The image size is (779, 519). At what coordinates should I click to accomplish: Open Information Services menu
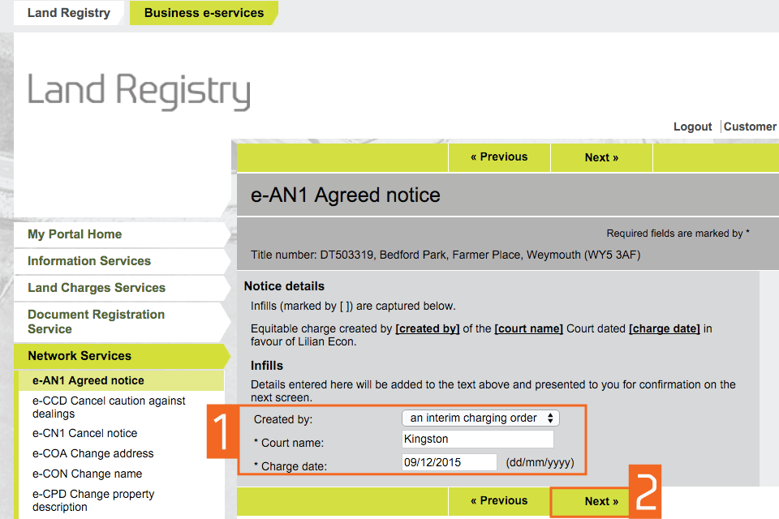pyautogui.click(x=89, y=261)
